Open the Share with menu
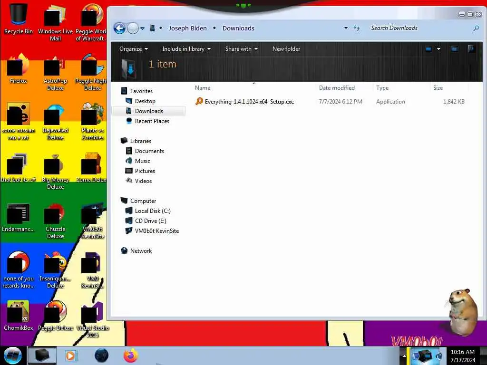The height and width of the screenshot is (365, 487). click(241, 49)
